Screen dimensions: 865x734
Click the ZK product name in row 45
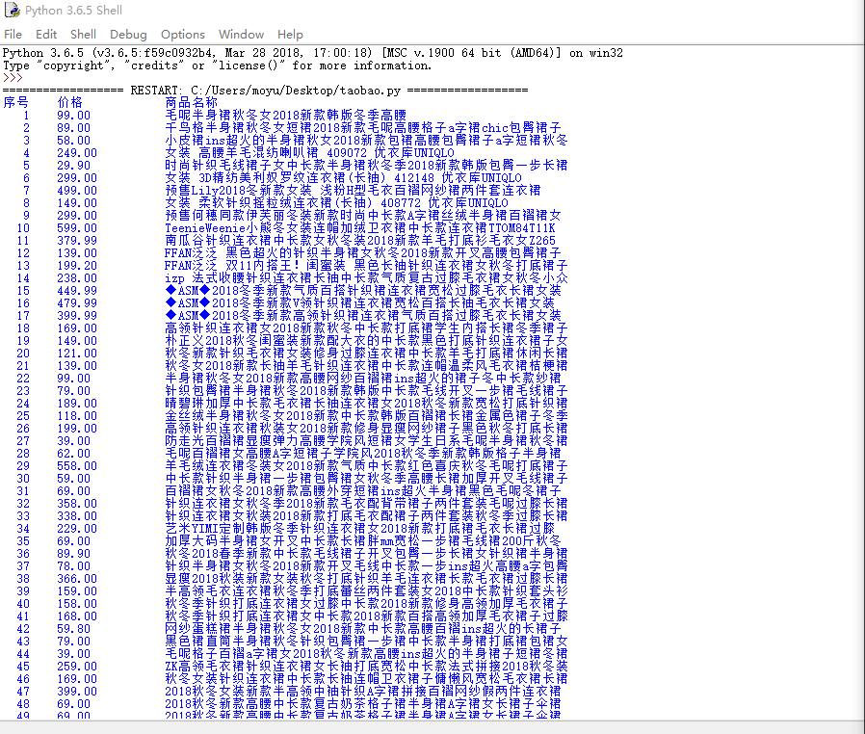(x=366, y=667)
